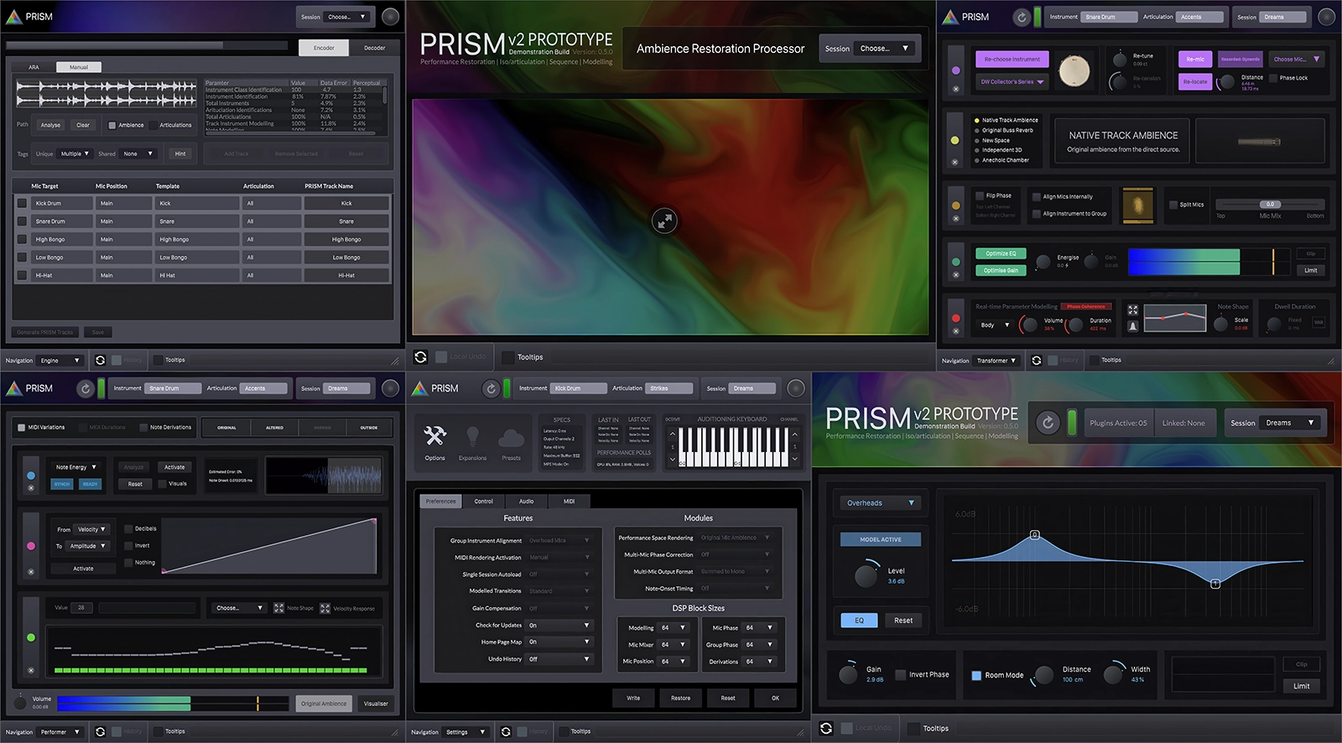
Task: Click bell-curve shape icon in Transformer
Action: (x=1133, y=326)
